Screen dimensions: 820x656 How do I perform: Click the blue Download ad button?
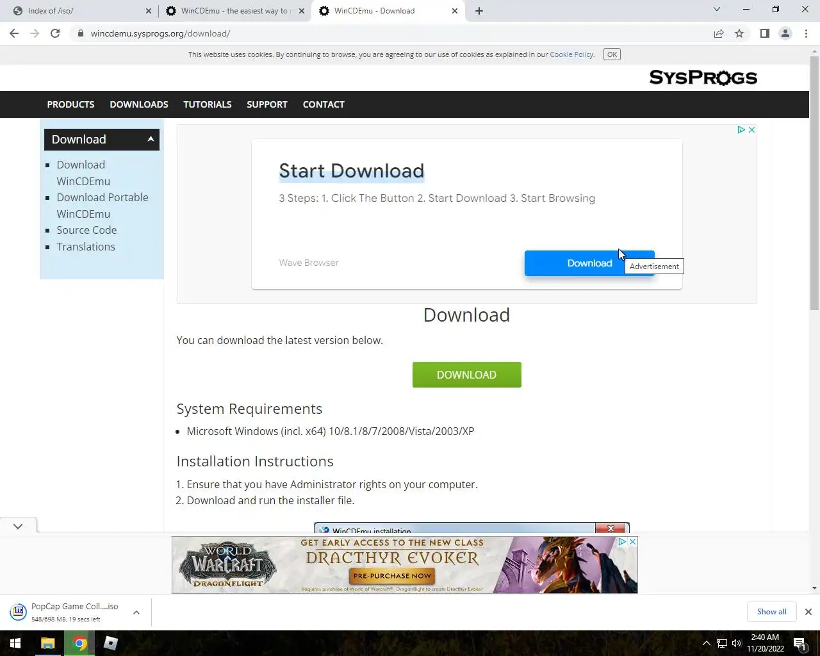(x=589, y=263)
